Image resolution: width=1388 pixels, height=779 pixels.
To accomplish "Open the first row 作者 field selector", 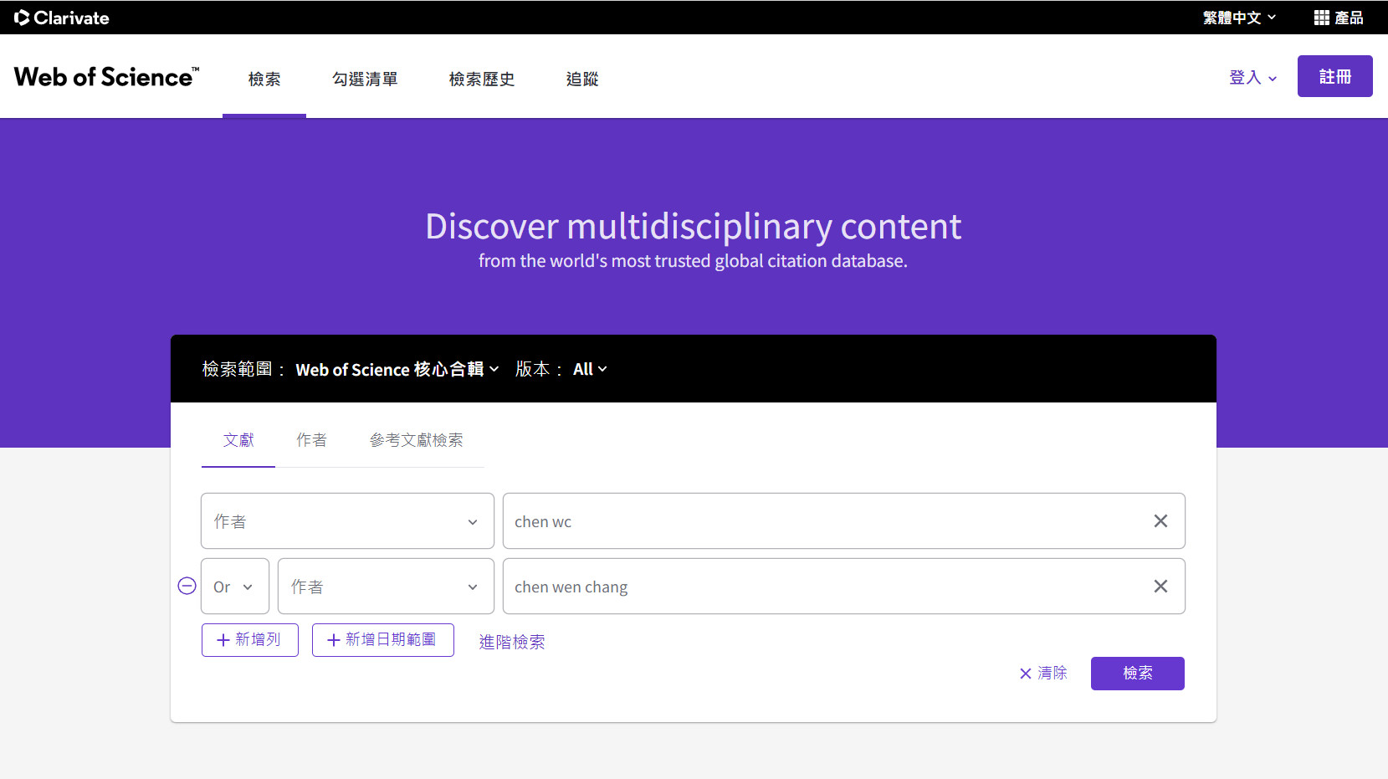I will [x=347, y=521].
